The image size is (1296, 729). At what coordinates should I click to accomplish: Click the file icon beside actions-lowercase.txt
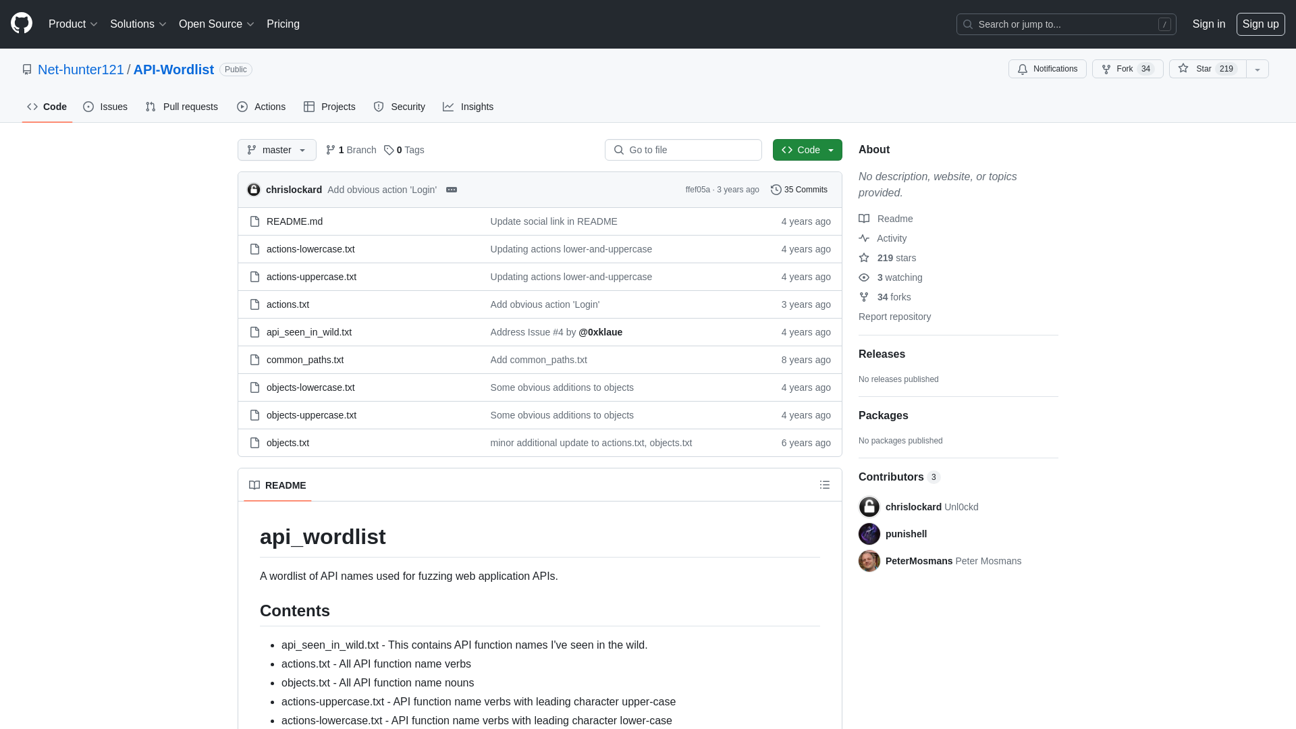click(254, 249)
